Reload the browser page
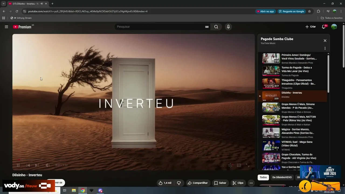345x194 pixels. [17, 11]
